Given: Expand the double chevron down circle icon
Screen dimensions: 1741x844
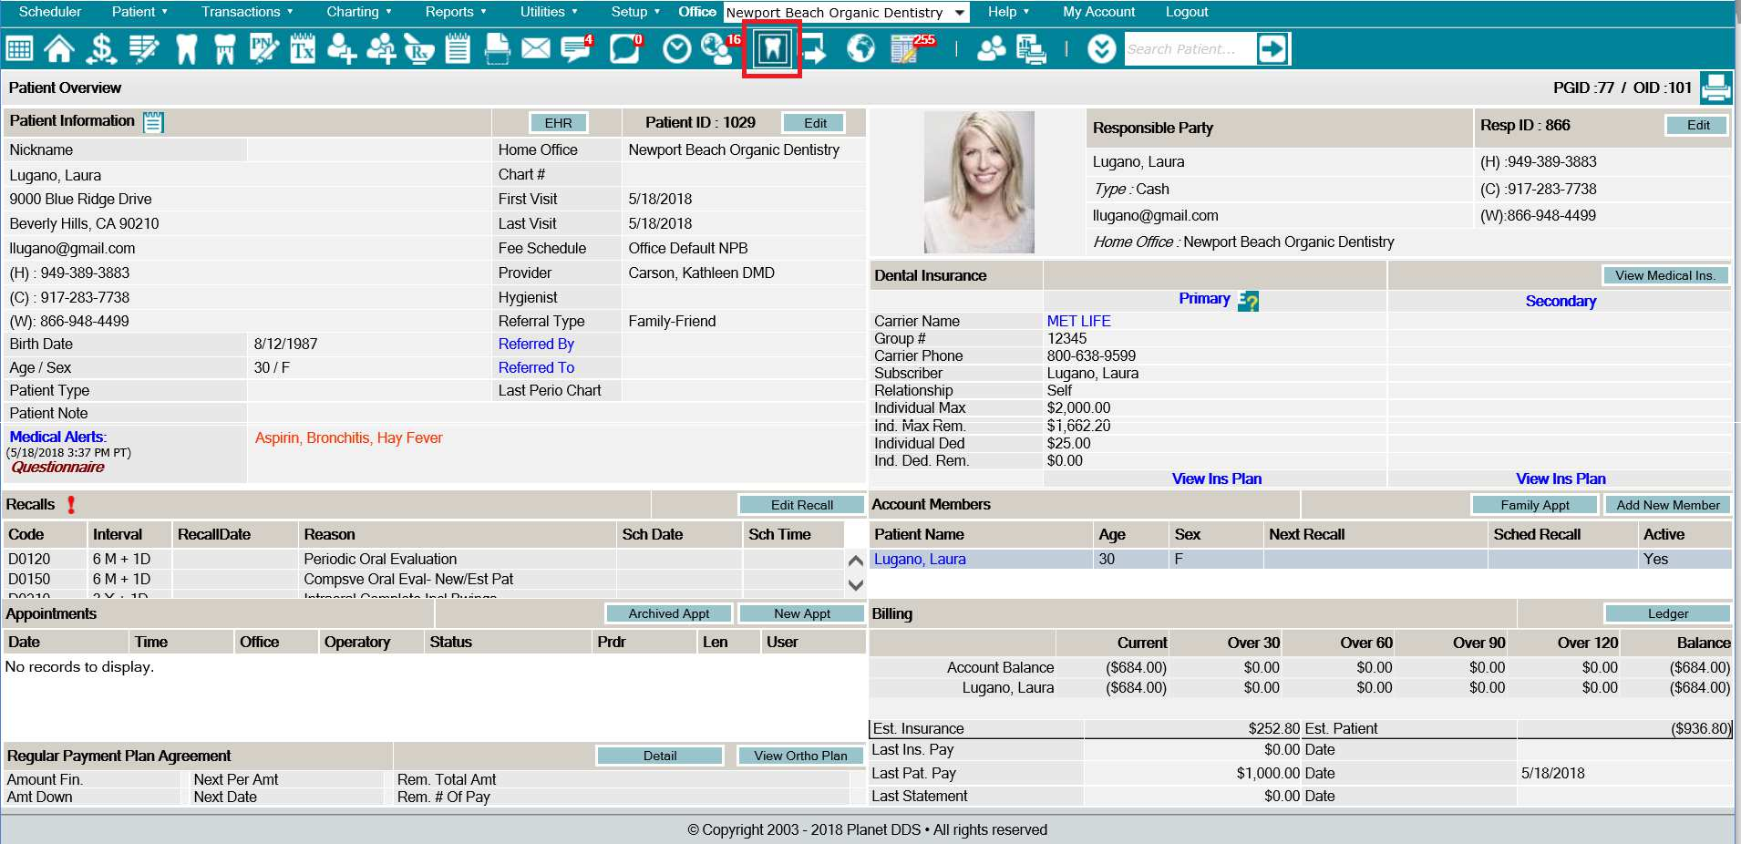Looking at the screenshot, I should click(1101, 48).
